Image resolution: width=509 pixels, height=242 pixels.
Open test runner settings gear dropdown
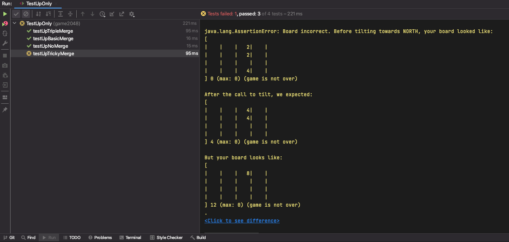(132, 14)
